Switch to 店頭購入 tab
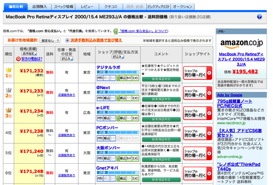Viewport: 273px width, 185px height. coord(40,6)
